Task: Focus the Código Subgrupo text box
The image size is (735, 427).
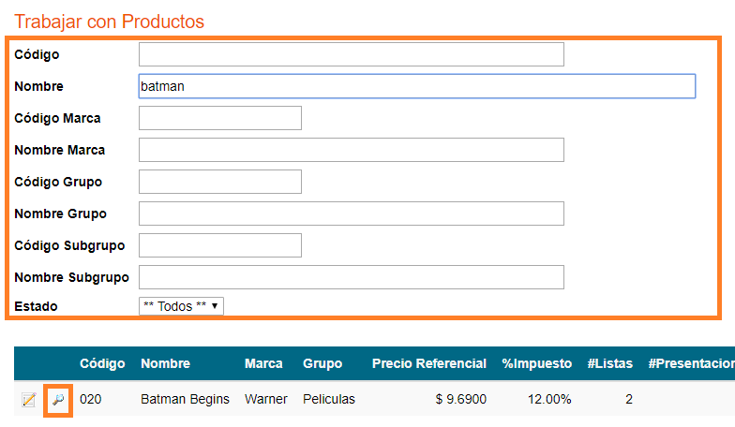Action: 219,245
